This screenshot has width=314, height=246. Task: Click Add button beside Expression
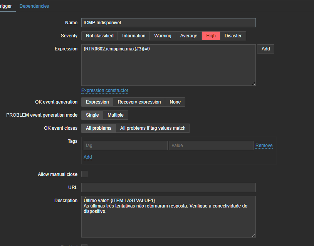click(265, 49)
